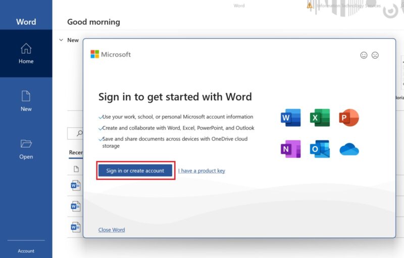404x258 pixels.
Task: Send sad frown feedback
Action: [375, 55]
